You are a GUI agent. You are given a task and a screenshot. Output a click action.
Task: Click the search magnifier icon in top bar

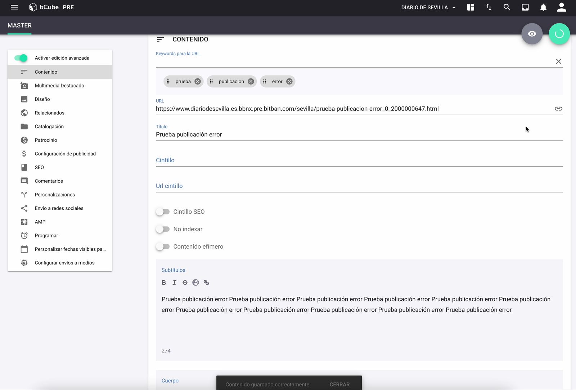pos(507,7)
